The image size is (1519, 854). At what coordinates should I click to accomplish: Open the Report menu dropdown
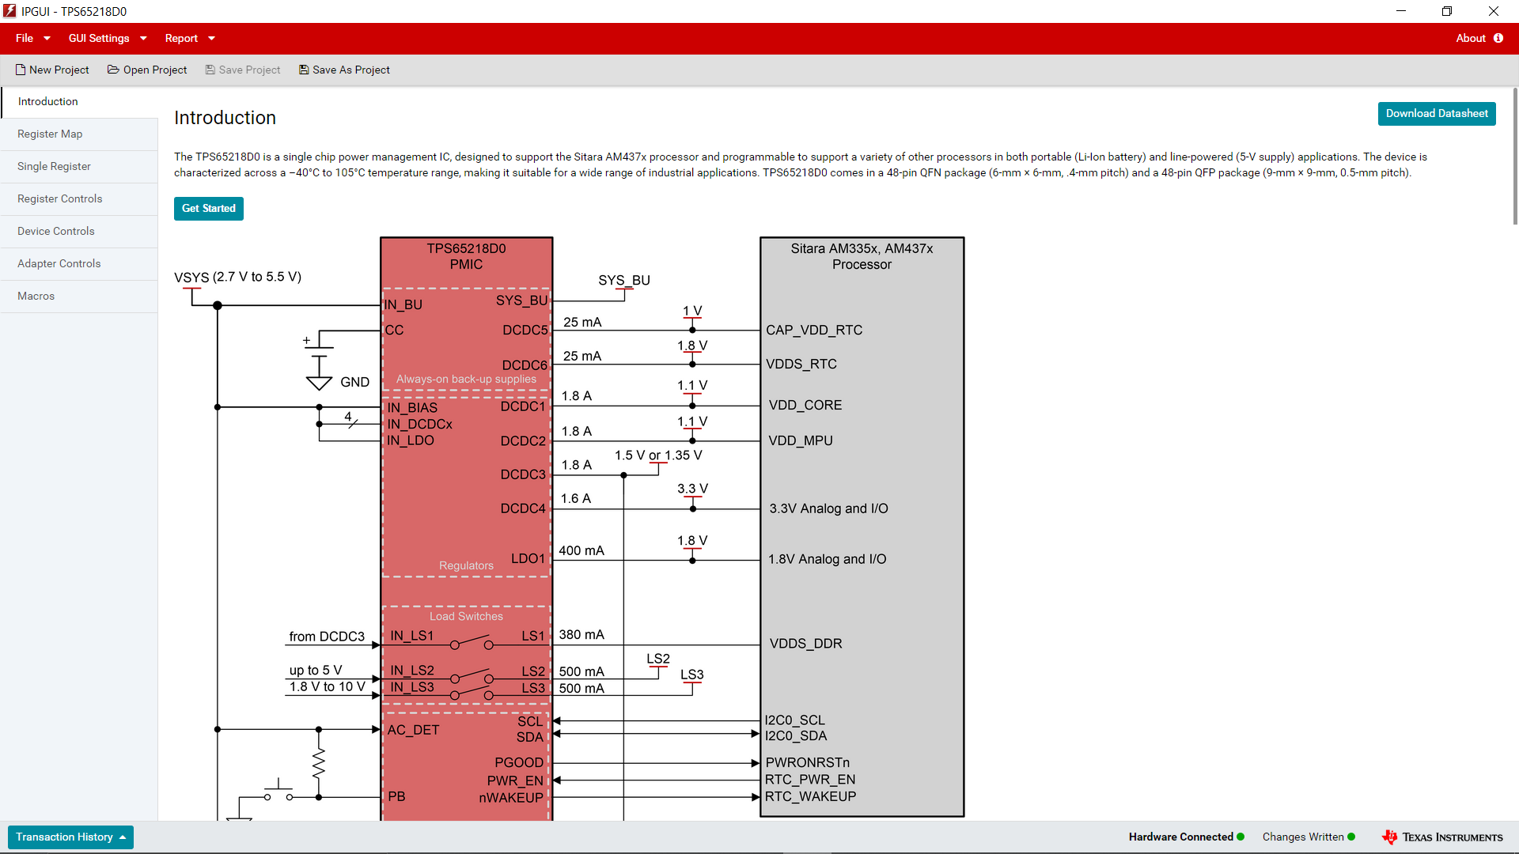pyautogui.click(x=190, y=38)
